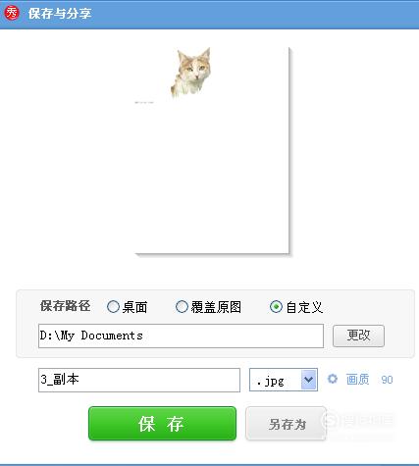Open the 画质 quality setting link
The width and height of the screenshot is (419, 466).
pyautogui.click(x=357, y=380)
